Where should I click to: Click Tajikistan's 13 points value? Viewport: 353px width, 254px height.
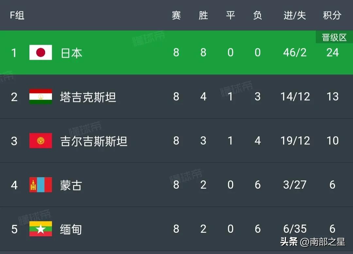coord(332,97)
